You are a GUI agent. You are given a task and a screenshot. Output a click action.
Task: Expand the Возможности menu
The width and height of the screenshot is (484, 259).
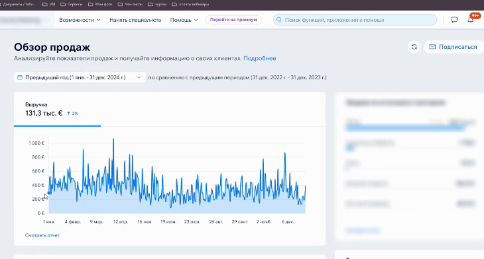click(x=80, y=20)
